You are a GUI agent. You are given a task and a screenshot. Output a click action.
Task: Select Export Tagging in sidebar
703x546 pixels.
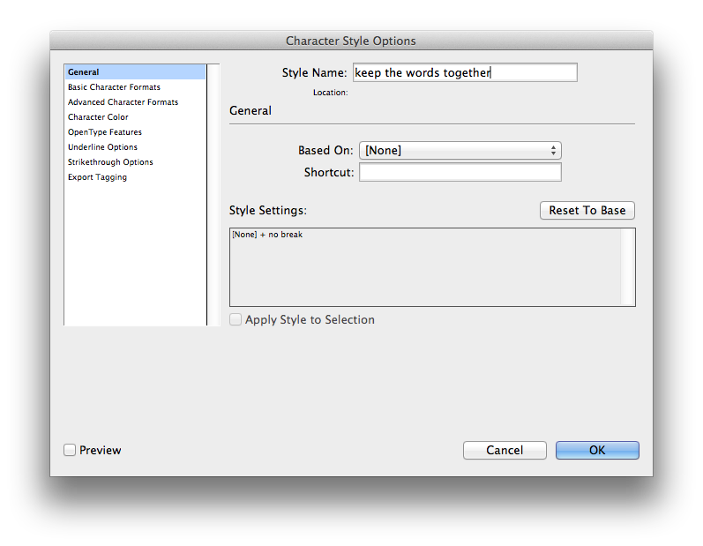pyautogui.click(x=97, y=177)
